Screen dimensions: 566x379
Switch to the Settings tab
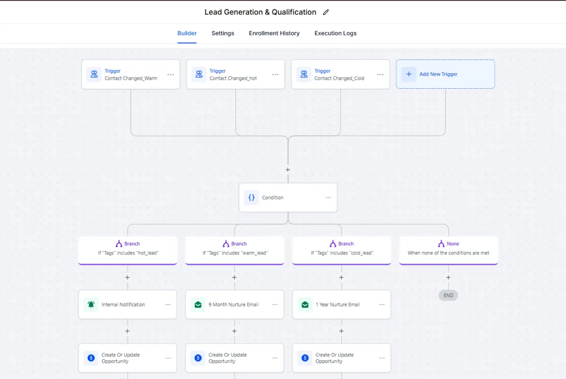point(223,34)
